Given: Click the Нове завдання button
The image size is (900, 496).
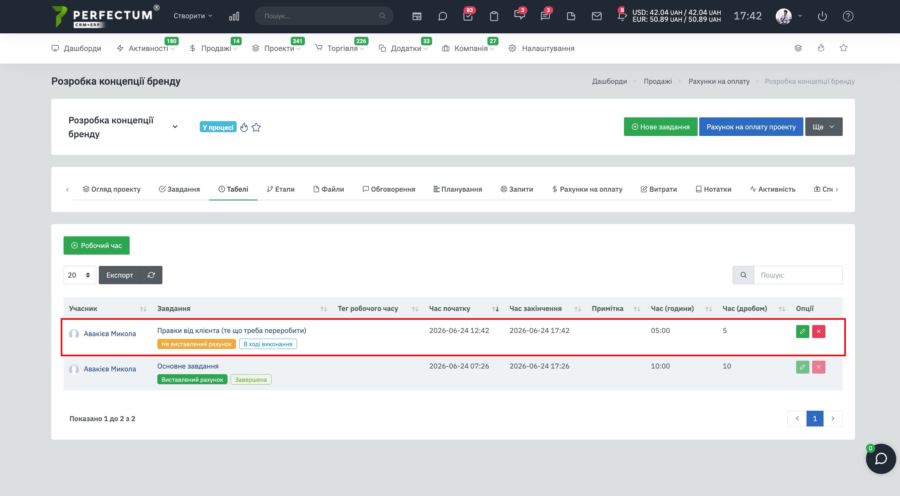Looking at the screenshot, I should 661,127.
